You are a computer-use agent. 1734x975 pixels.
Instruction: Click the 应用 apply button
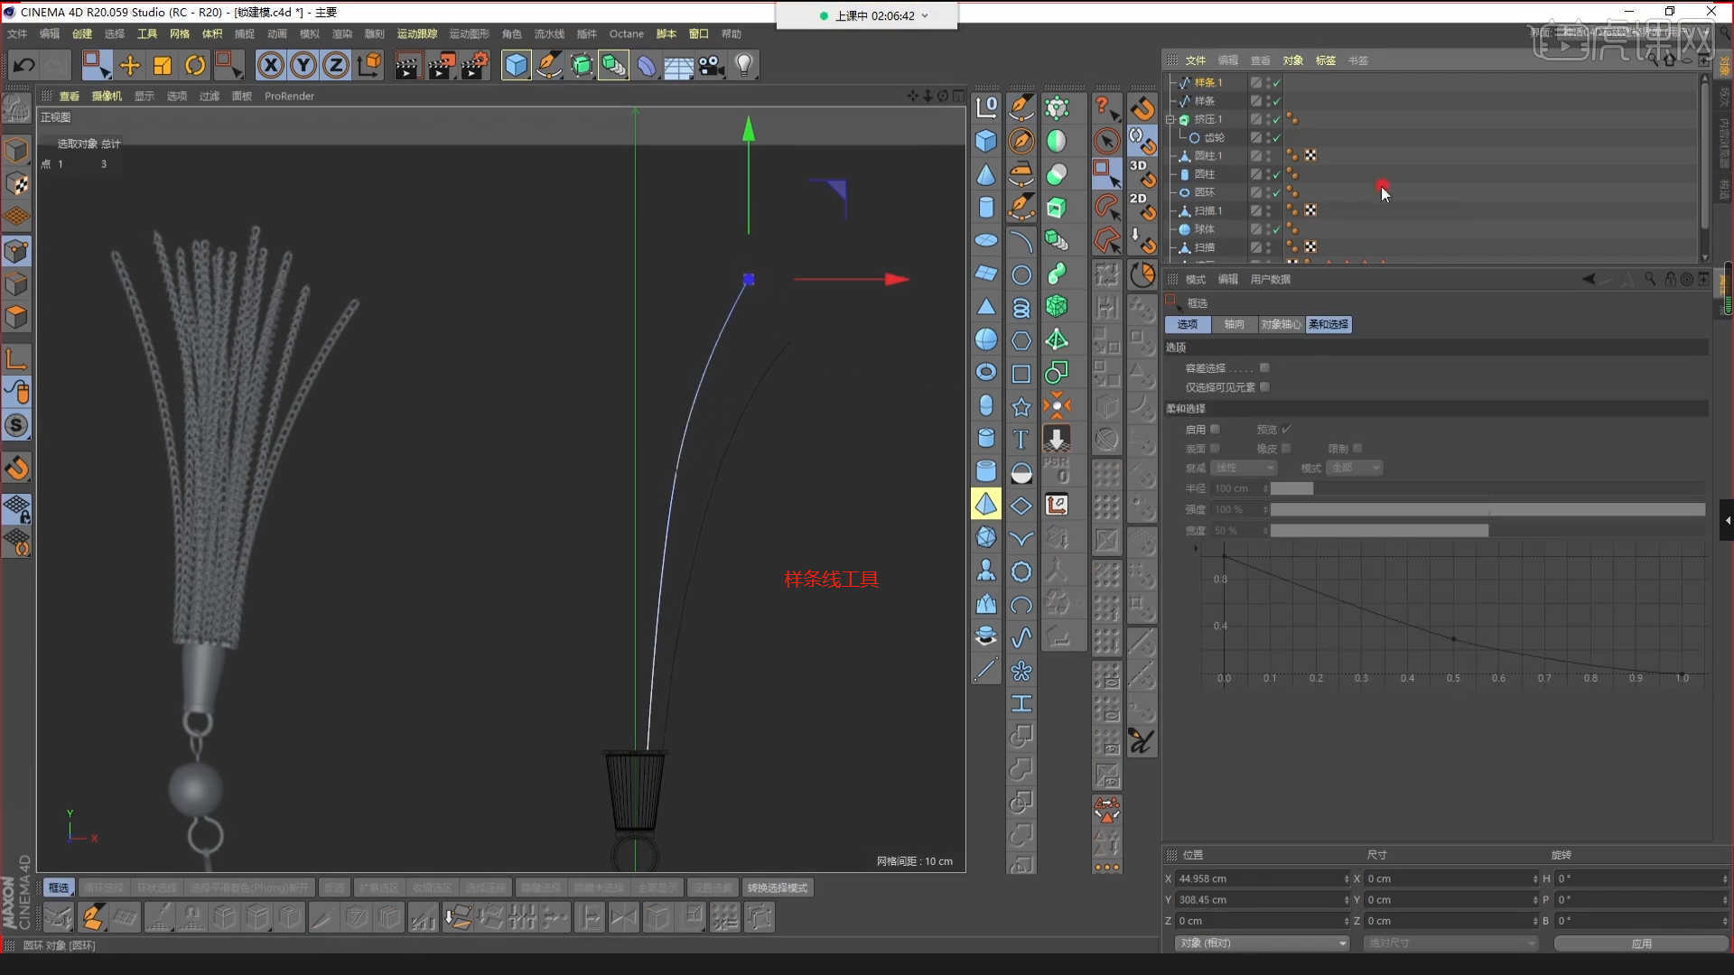coord(1641,942)
